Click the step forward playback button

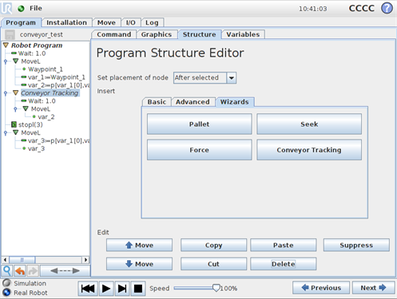[122, 289]
